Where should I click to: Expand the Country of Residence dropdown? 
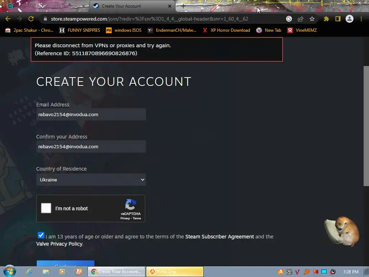pyautogui.click(x=91, y=180)
